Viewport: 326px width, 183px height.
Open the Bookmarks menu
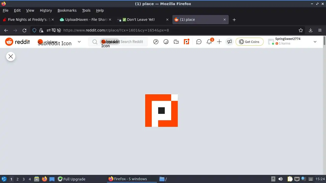(67, 10)
